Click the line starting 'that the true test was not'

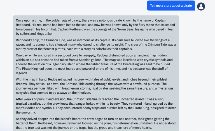[84, 128]
